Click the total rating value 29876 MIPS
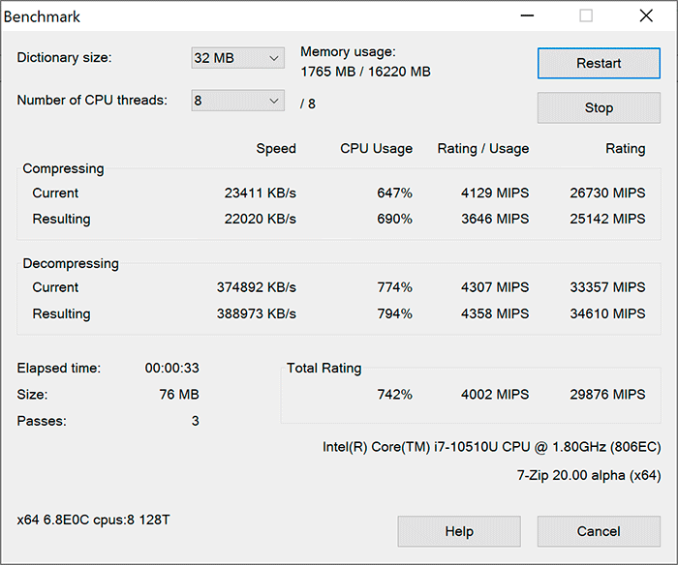678x565 pixels. [608, 394]
